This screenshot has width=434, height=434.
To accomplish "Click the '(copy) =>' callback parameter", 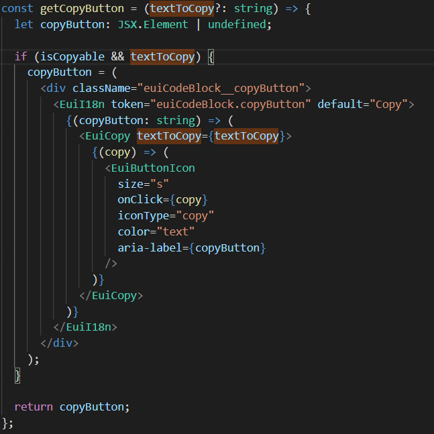I will click(127, 152).
